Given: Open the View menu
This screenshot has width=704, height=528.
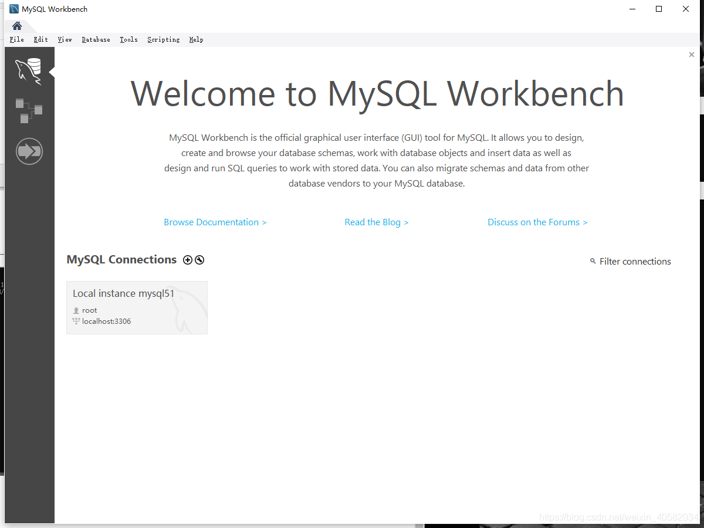Looking at the screenshot, I should pos(65,40).
